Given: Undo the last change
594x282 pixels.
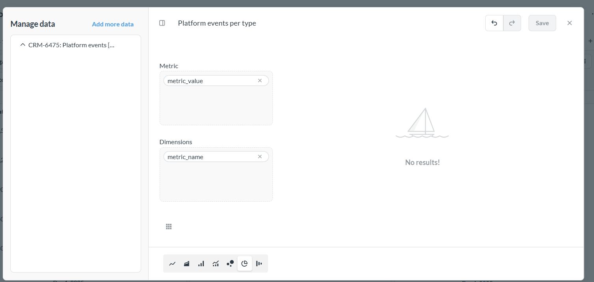Looking at the screenshot, I should click(494, 23).
